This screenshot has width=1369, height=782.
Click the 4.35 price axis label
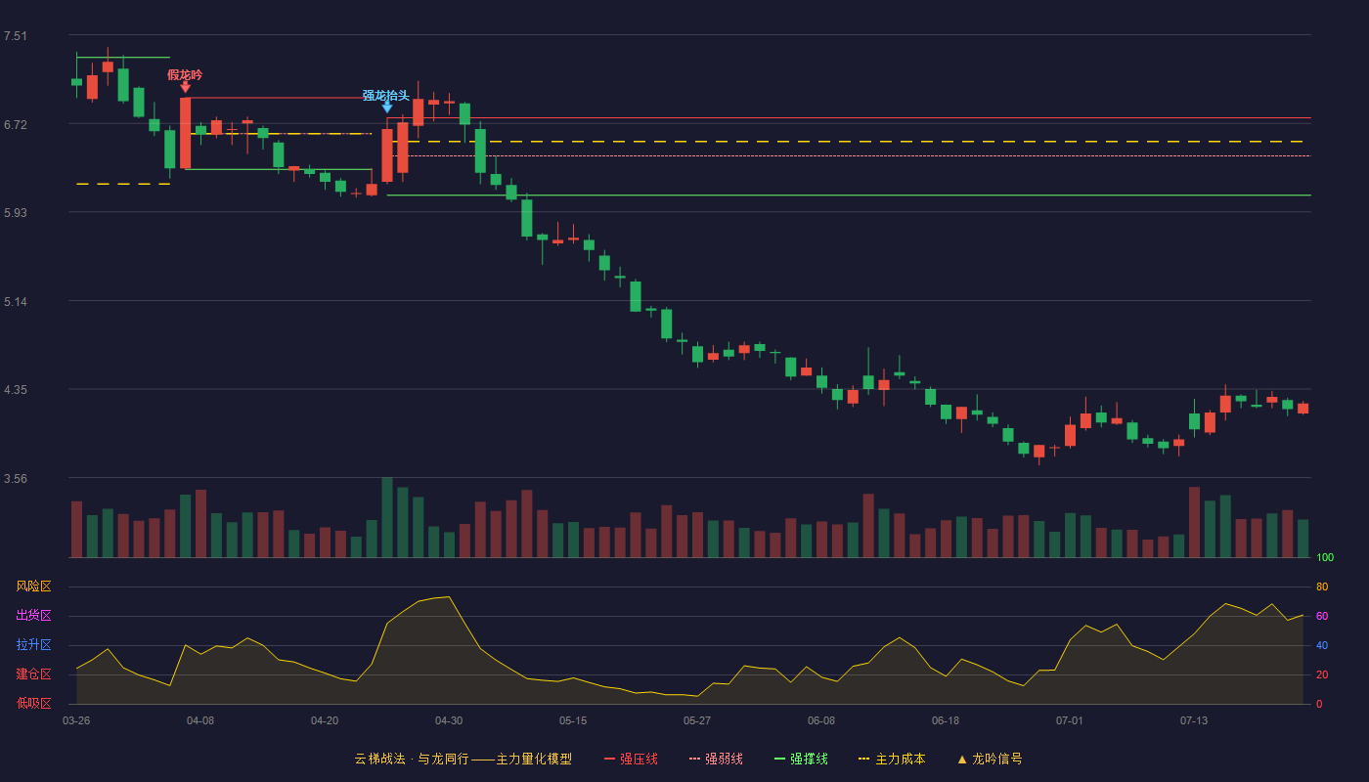click(x=16, y=390)
